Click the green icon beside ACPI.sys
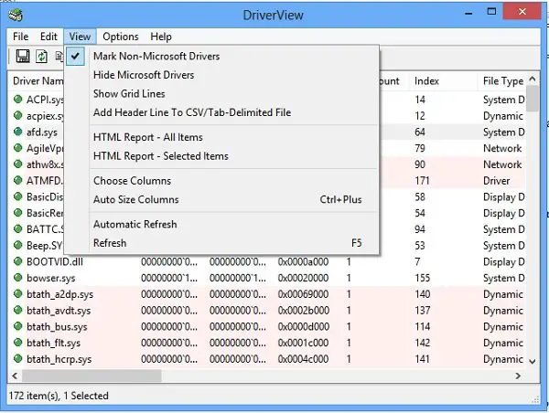Image resolution: width=549 pixels, height=413 pixels. tap(18, 99)
